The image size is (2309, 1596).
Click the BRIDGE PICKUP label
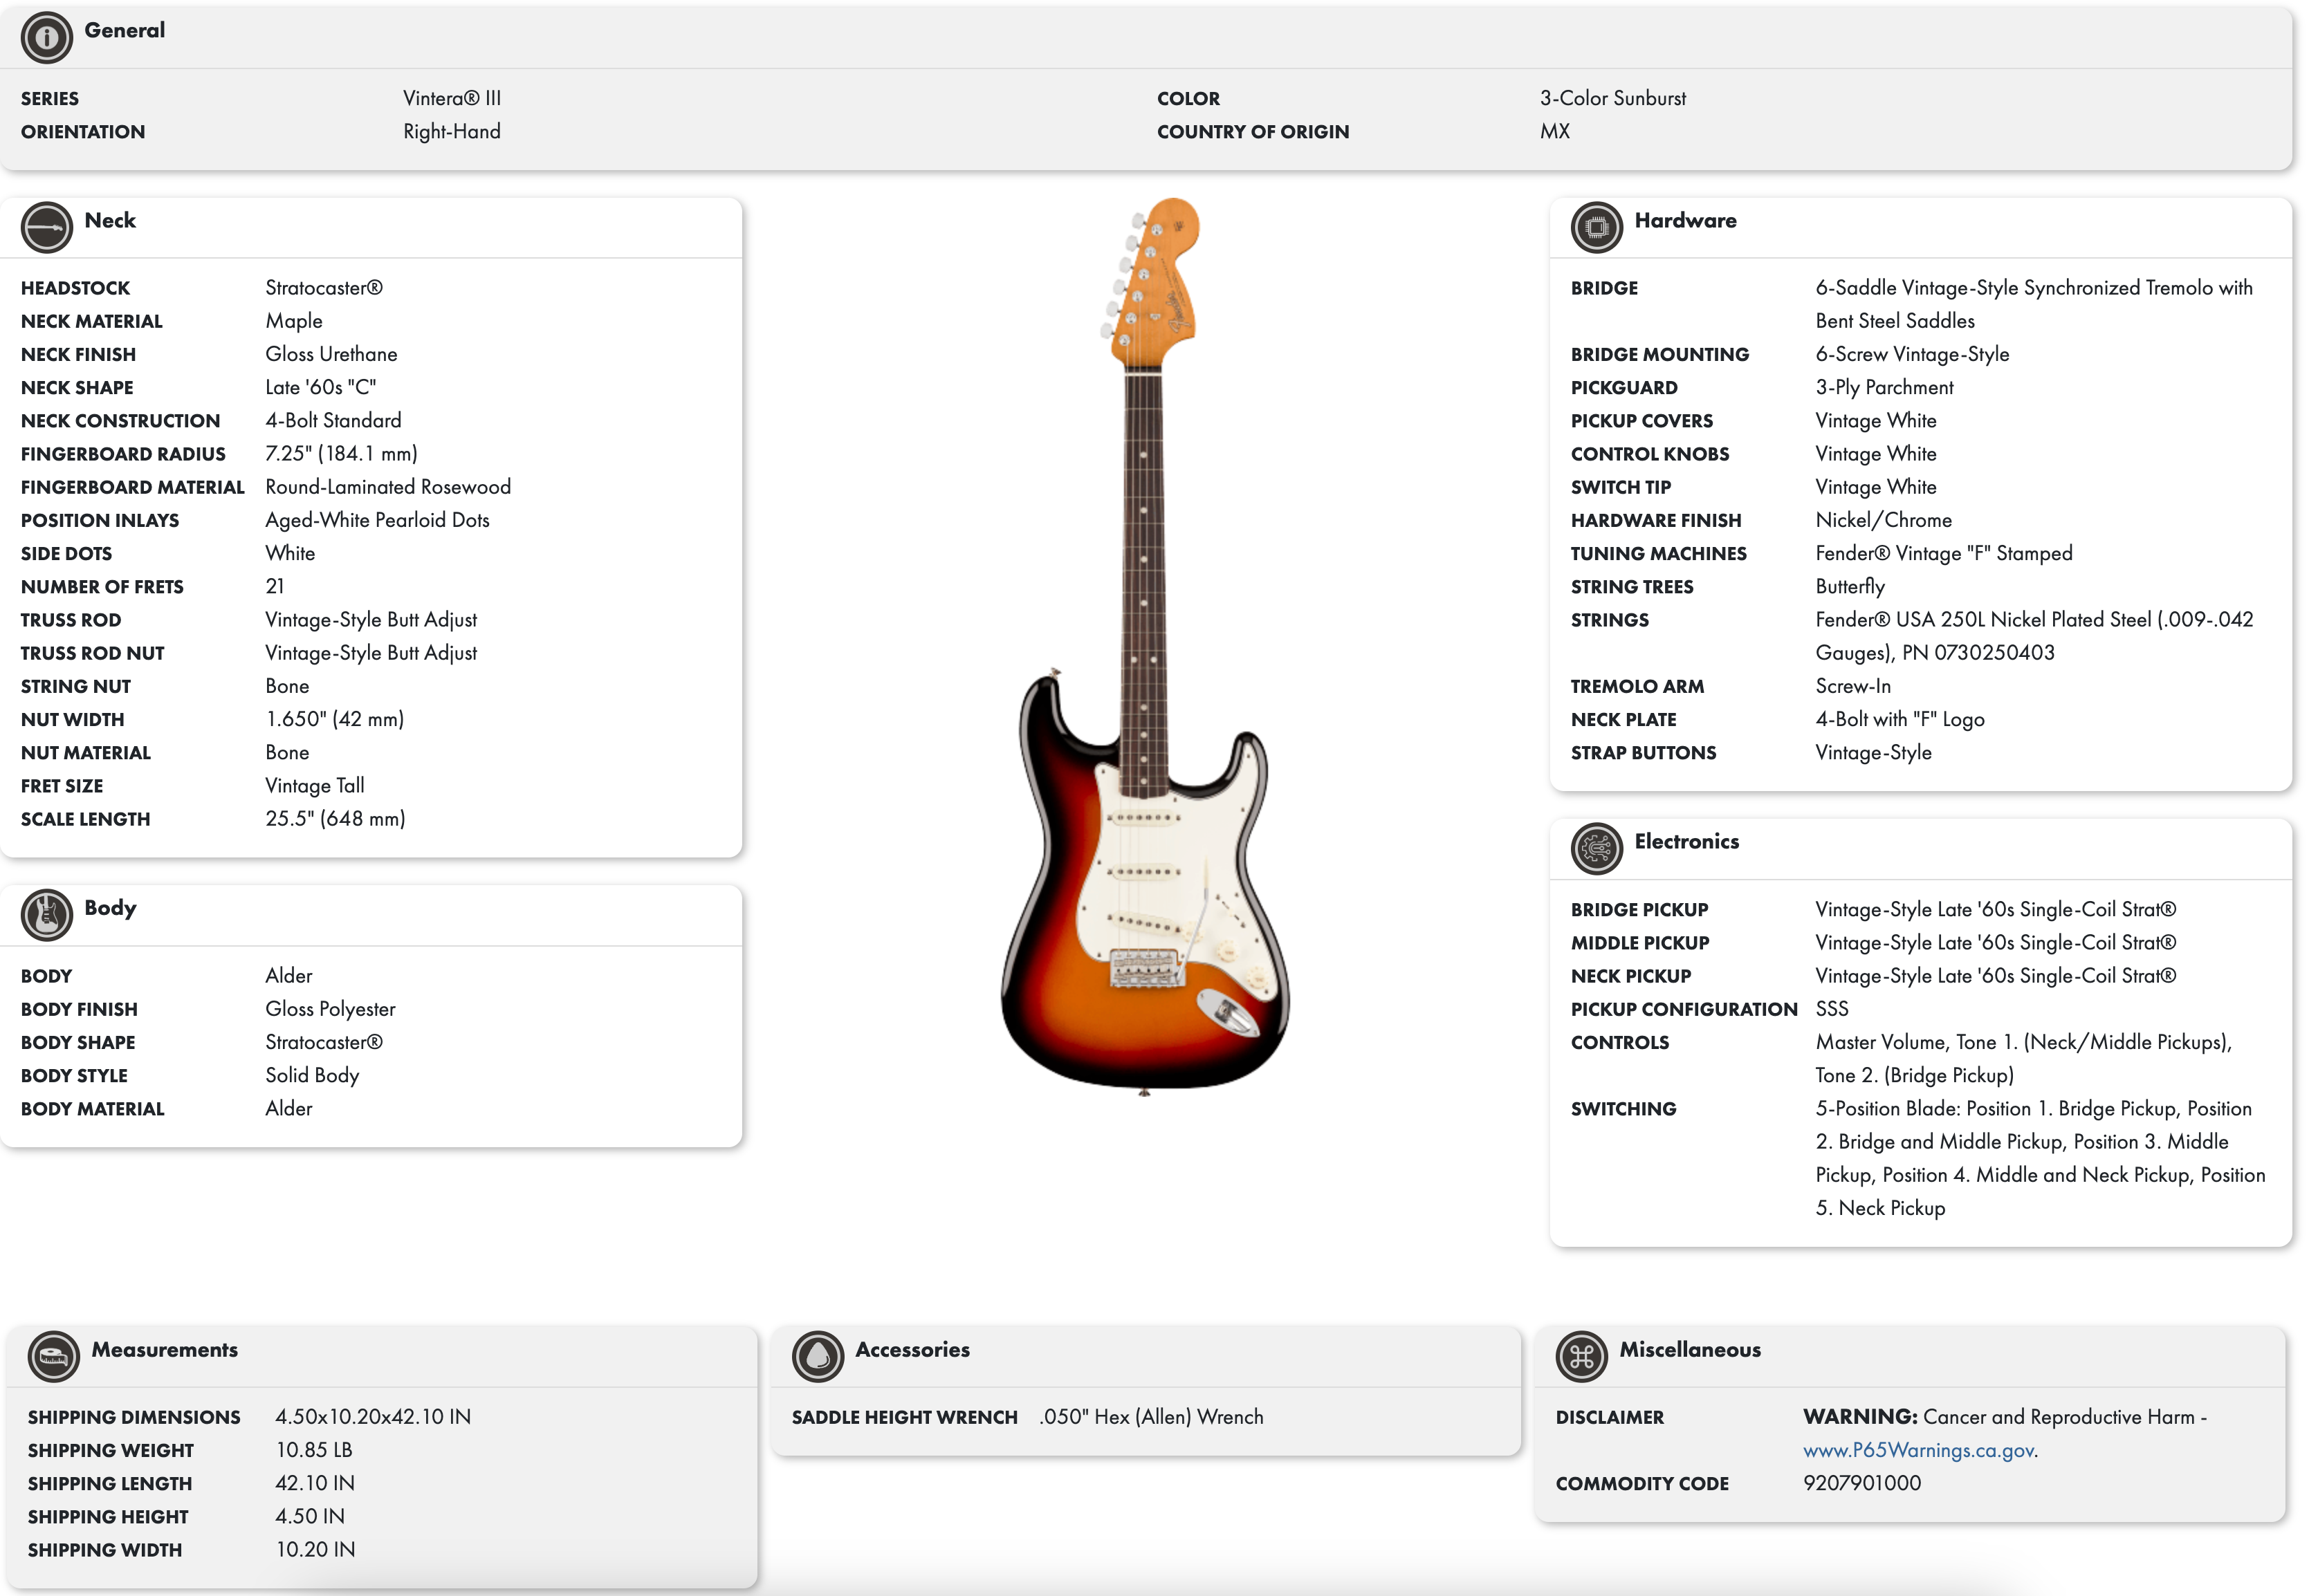(1639, 909)
